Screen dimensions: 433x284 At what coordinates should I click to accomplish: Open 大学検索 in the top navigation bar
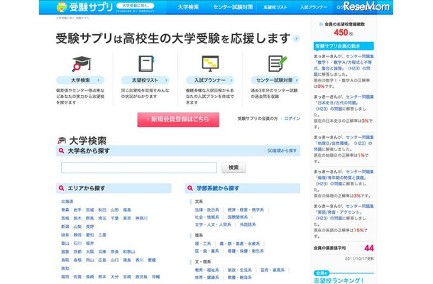click(x=188, y=7)
